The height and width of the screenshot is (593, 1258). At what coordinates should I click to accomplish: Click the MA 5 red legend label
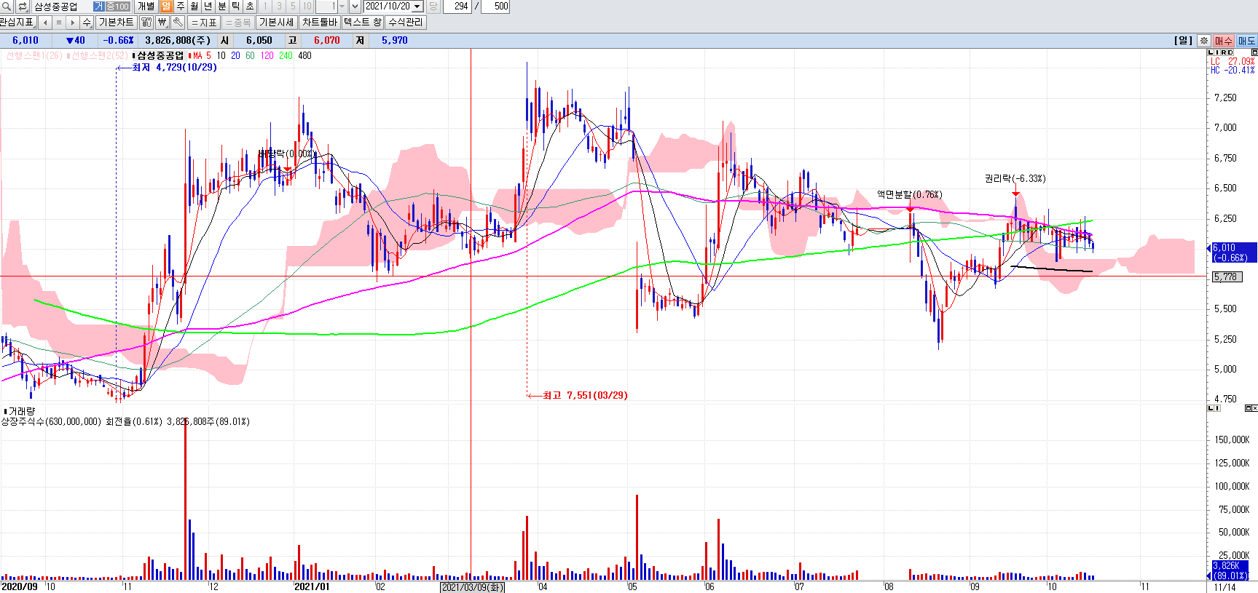coord(200,55)
